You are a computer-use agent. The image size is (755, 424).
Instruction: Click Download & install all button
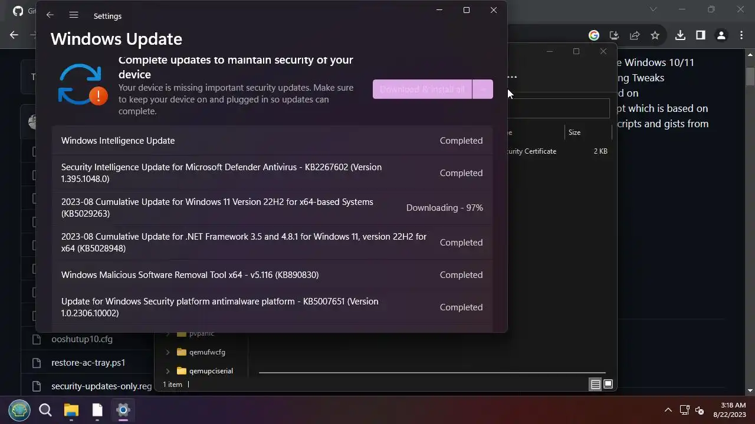pyautogui.click(x=422, y=90)
